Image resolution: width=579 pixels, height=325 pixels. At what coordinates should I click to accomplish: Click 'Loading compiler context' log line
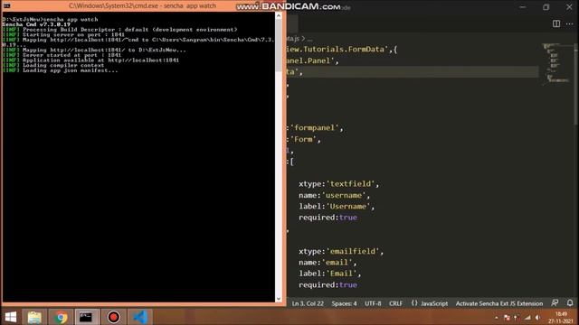53,65
